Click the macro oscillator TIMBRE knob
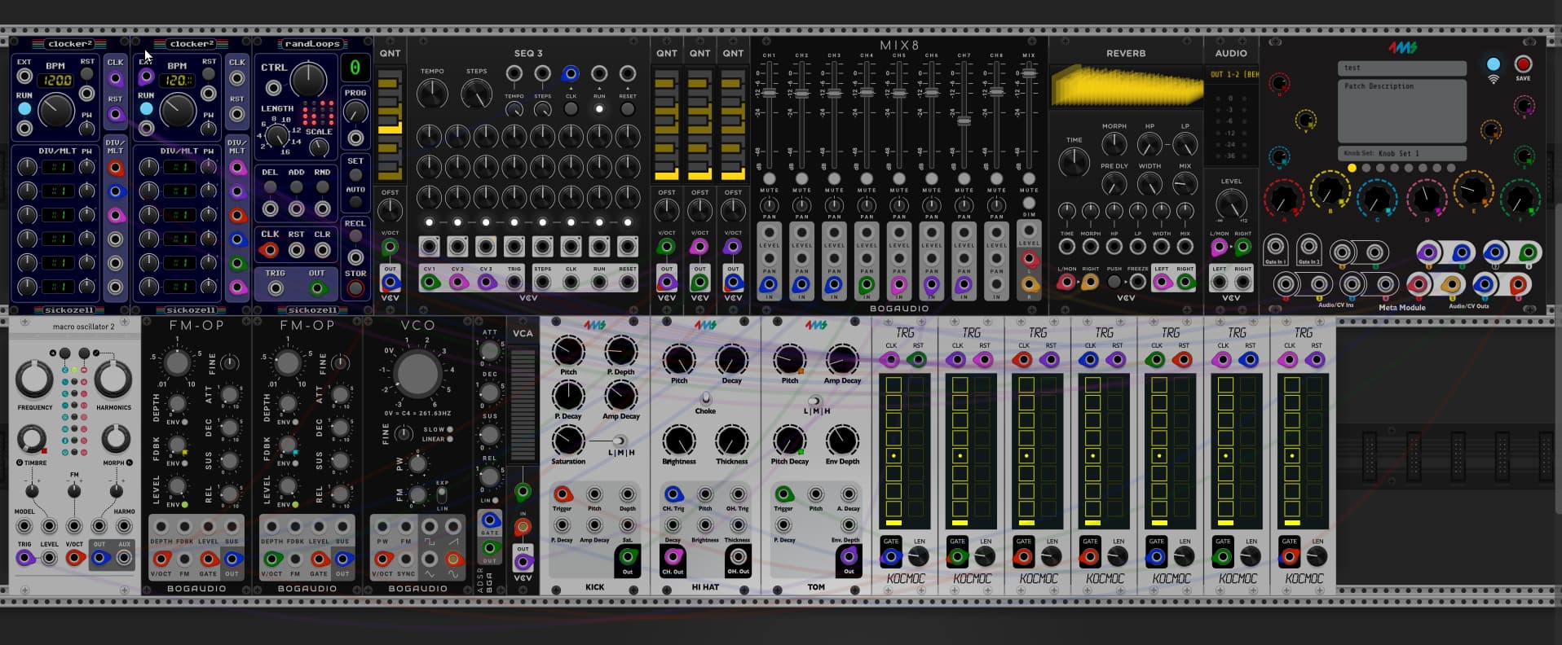1562x645 pixels. (x=32, y=440)
